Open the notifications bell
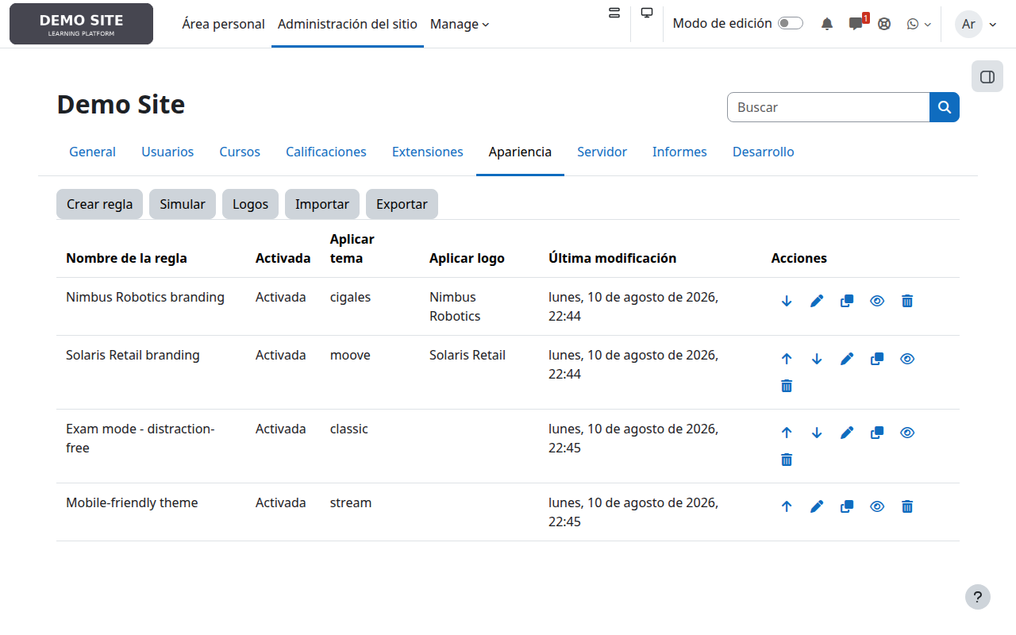This screenshot has height=635, width=1016. tap(827, 24)
